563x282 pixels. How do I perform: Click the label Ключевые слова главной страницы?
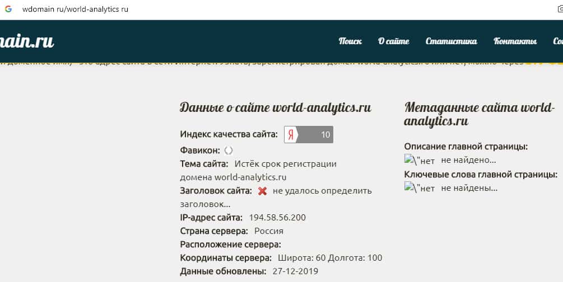(x=481, y=175)
